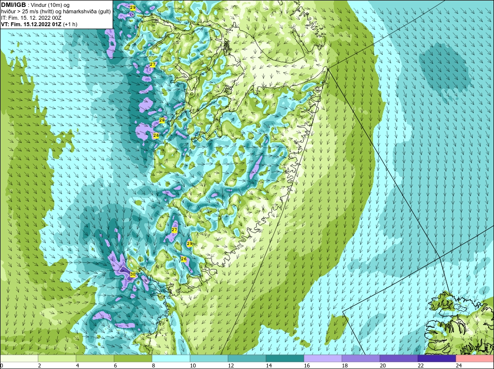Click the DMI/IGB title text
The width and height of the screenshot is (494, 369).
coord(13,5)
